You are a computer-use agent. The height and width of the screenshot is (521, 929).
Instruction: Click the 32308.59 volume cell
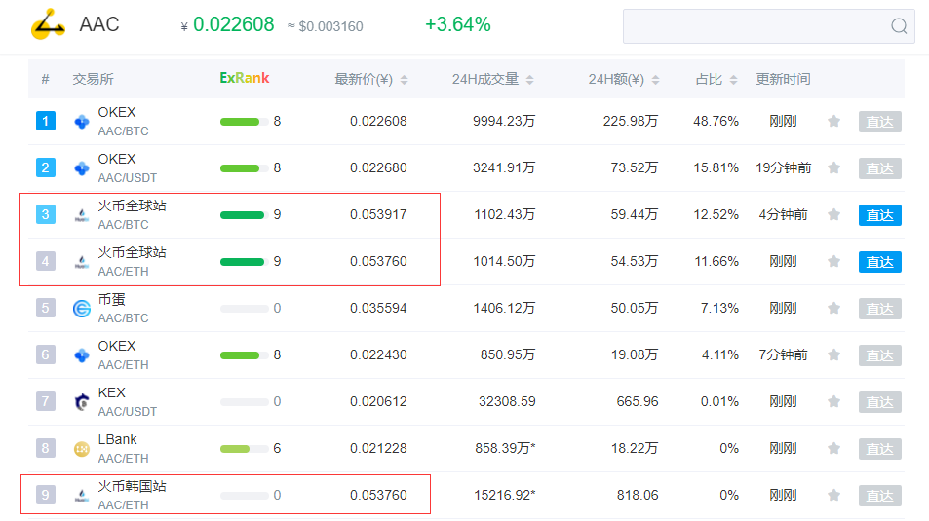point(507,402)
